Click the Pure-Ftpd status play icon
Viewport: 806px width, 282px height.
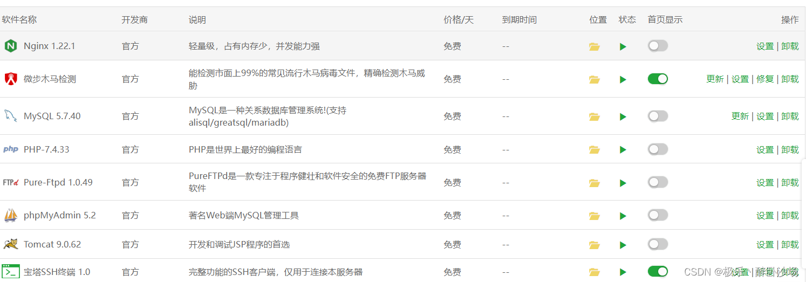tap(623, 183)
